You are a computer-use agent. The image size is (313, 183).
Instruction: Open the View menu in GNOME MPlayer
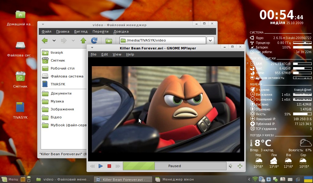(117, 54)
